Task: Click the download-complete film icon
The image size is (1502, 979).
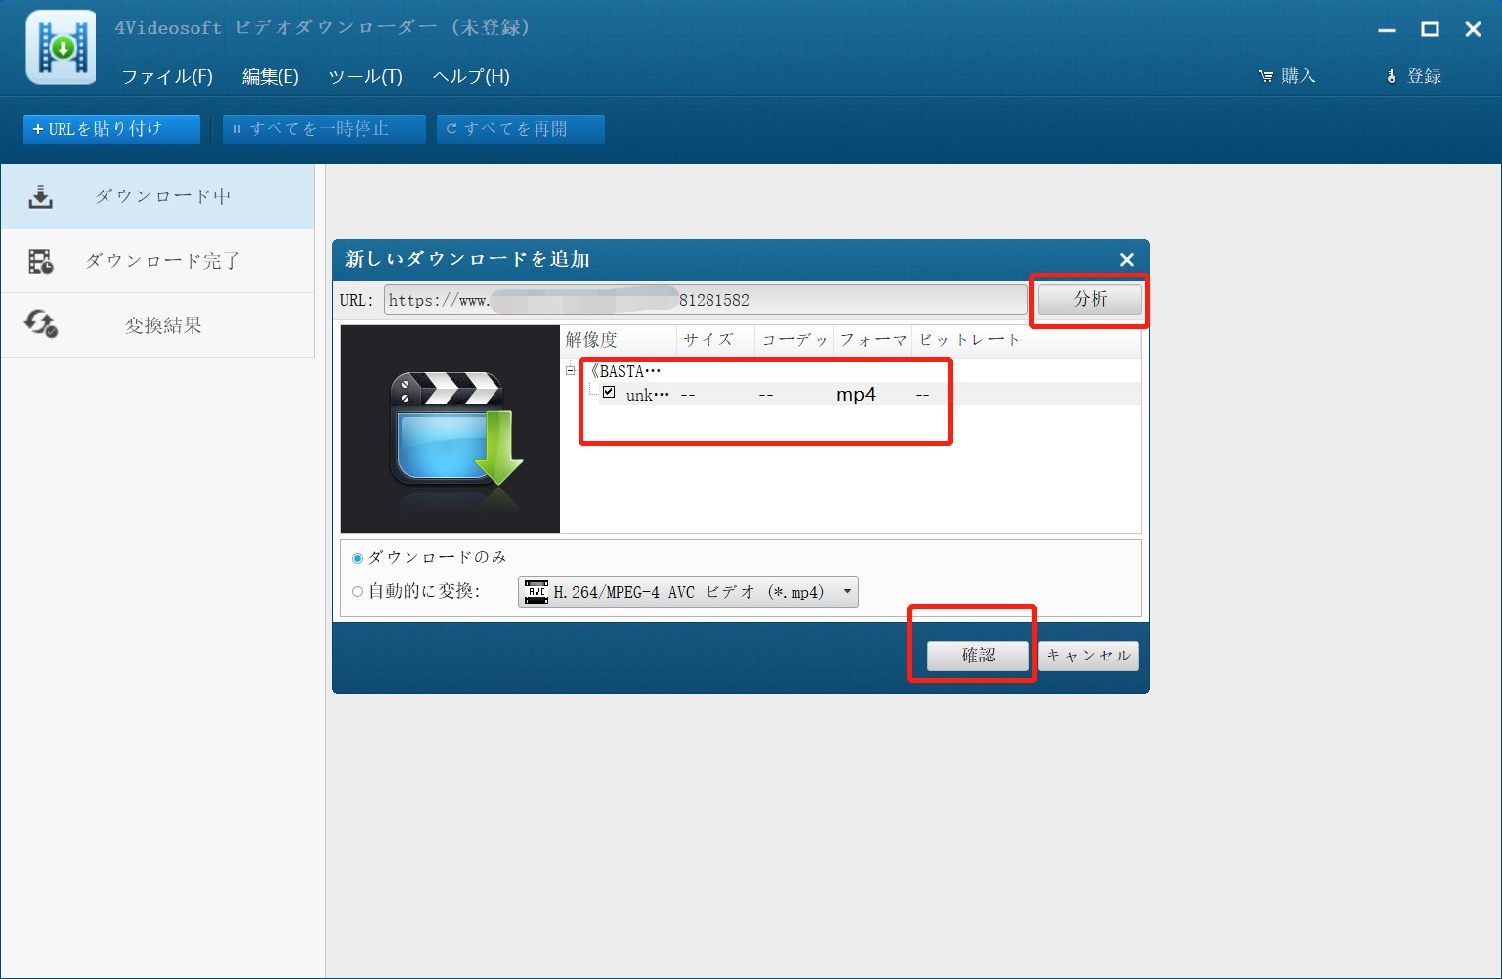Action: pyautogui.click(x=41, y=261)
